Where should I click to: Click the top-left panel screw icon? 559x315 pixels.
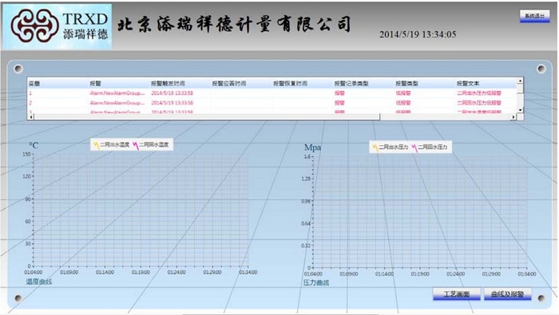point(18,69)
